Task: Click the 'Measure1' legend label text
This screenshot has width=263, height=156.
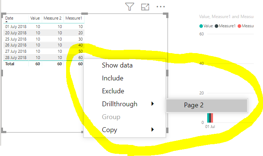Action: (227, 26)
